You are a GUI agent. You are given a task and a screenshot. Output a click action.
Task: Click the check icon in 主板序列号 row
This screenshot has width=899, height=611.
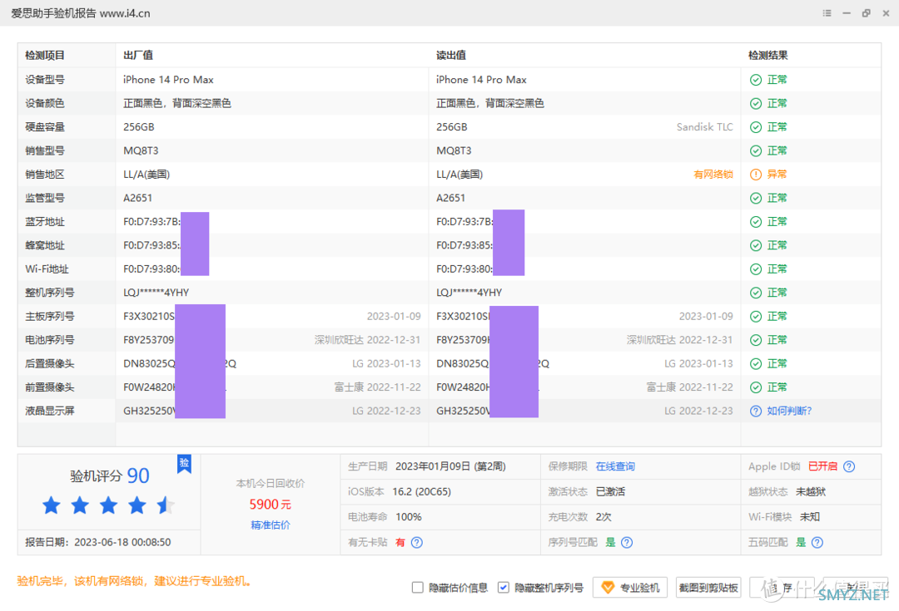756,316
